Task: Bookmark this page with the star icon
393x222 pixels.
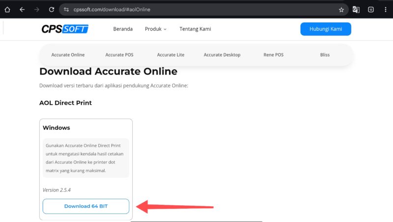Action: [x=341, y=9]
